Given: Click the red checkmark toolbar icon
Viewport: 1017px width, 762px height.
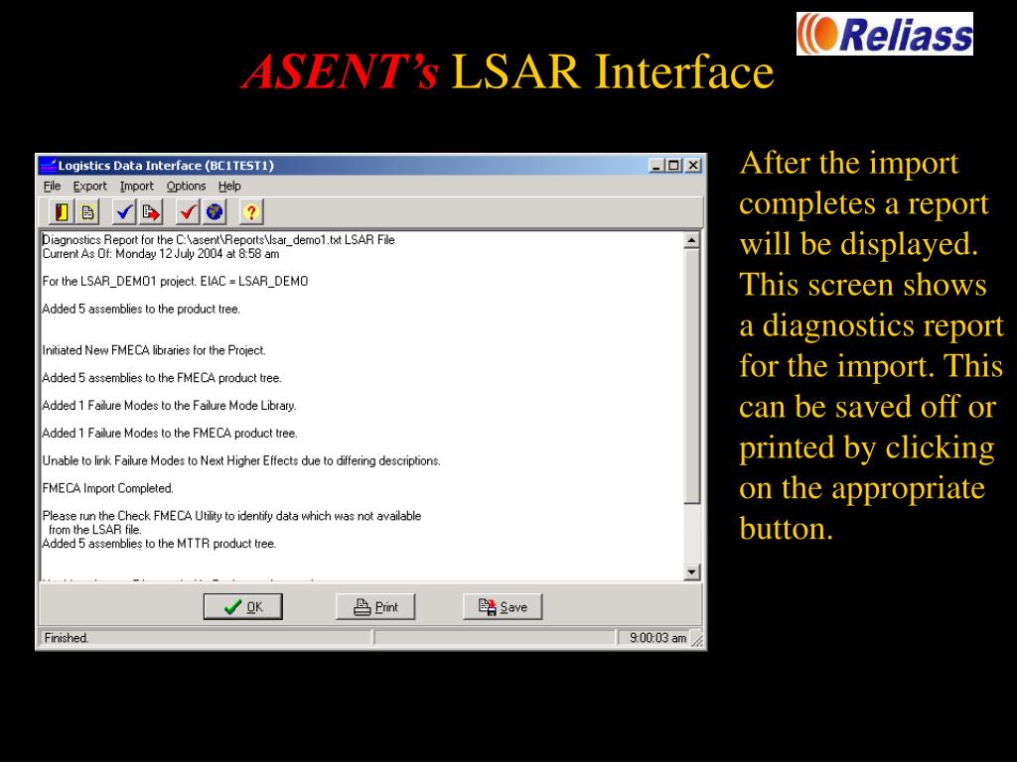Looking at the screenshot, I should (x=188, y=212).
